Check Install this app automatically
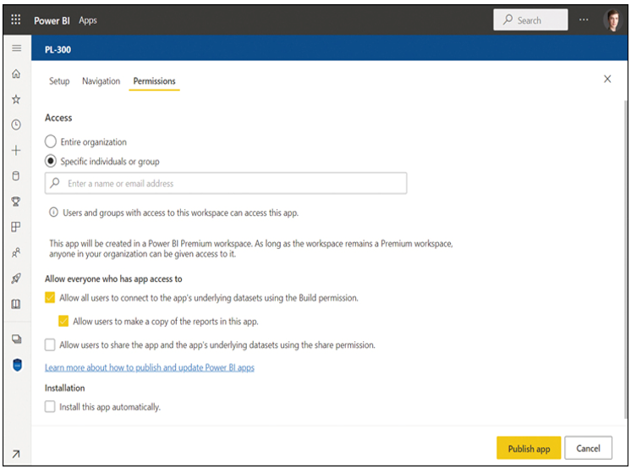 coord(50,406)
